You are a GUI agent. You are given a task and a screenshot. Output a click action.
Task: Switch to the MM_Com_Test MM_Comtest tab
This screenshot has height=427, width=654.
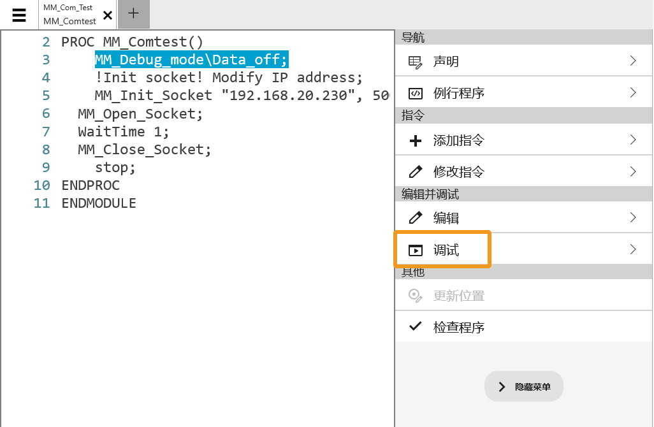pyautogui.click(x=68, y=15)
